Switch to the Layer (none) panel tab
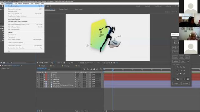 79,9
